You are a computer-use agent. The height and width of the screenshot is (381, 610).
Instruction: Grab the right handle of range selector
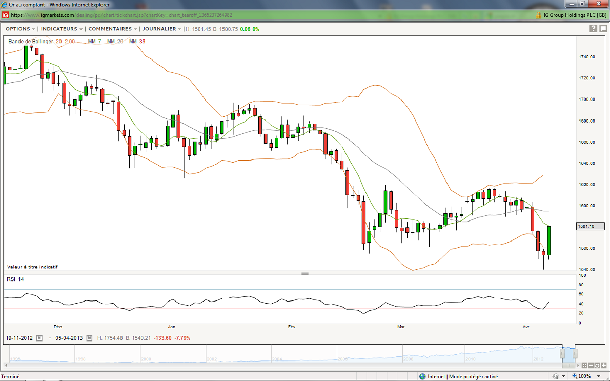point(575,353)
